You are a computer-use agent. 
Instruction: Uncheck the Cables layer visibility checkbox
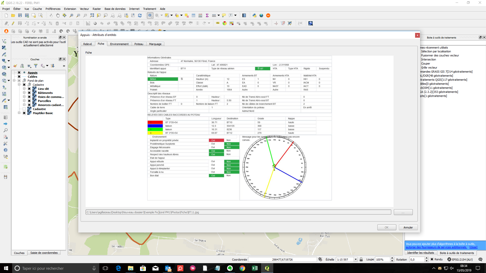coord(19,77)
